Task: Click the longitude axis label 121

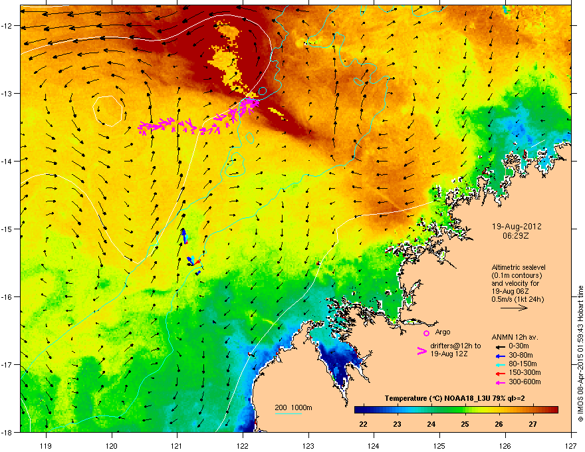Action: (x=177, y=445)
